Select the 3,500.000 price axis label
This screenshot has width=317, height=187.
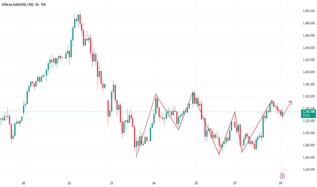tap(309, 11)
